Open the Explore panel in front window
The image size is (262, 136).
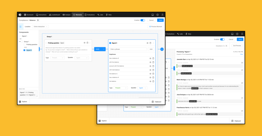click(x=24, y=102)
